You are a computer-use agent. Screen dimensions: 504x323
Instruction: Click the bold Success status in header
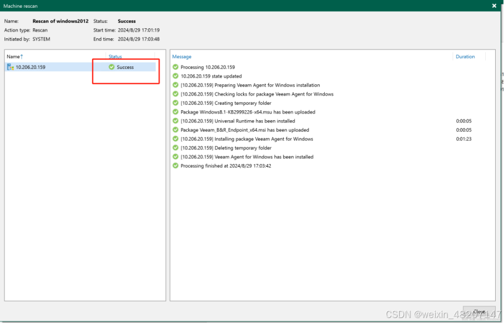[127, 21]
